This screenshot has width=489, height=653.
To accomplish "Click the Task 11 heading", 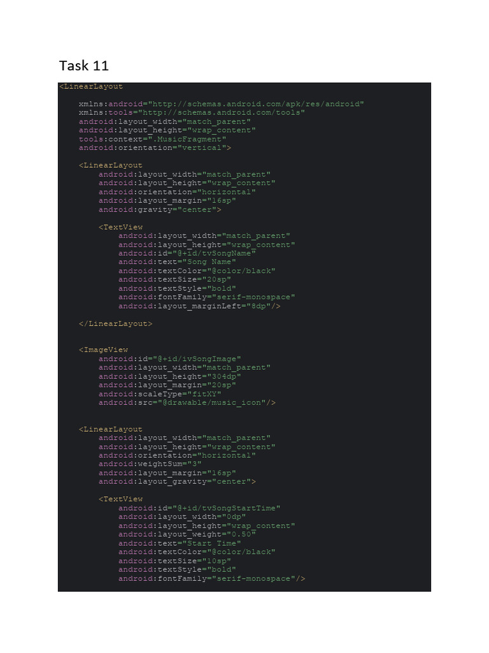I will click(x=83, y=66).
